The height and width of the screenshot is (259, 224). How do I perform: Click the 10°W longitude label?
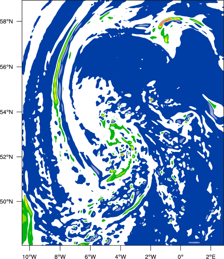30,257
